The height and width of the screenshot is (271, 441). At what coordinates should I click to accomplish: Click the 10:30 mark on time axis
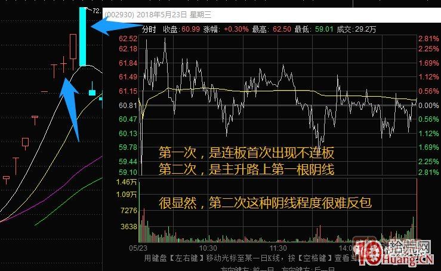207,247
